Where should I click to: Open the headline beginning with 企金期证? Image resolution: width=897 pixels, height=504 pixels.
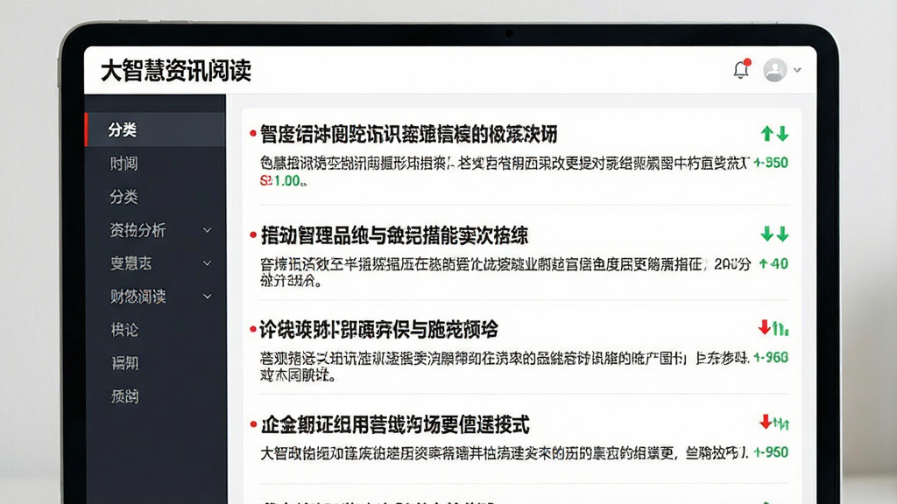click(x=395, y=424)
